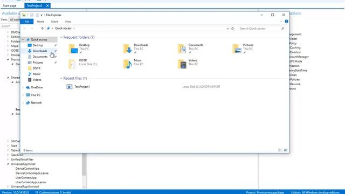Collapse UniversalAppInstall in the background tree

click(x=8, y=164)
